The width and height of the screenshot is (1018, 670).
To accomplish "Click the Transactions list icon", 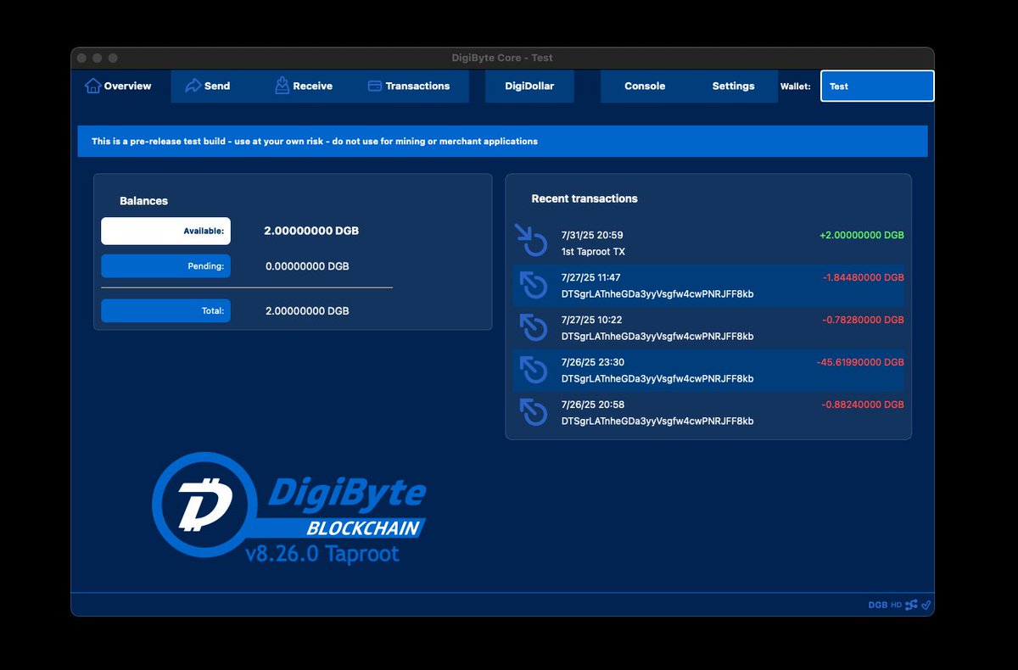I will (x=373, y=85).
